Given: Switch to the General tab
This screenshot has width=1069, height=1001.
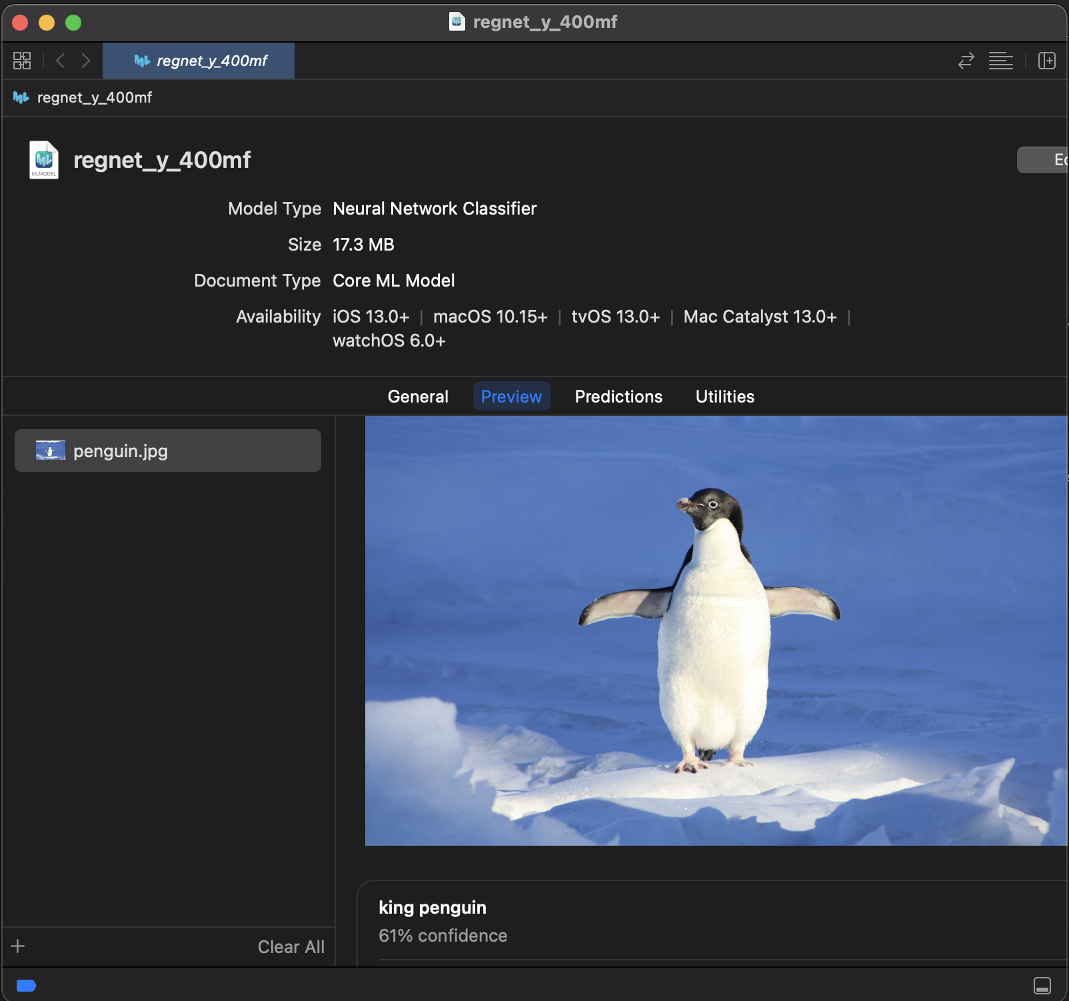Looking at the screenshot, I should 418,397.
